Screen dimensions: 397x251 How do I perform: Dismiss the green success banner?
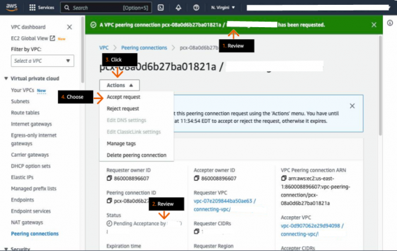coord(374,24)
